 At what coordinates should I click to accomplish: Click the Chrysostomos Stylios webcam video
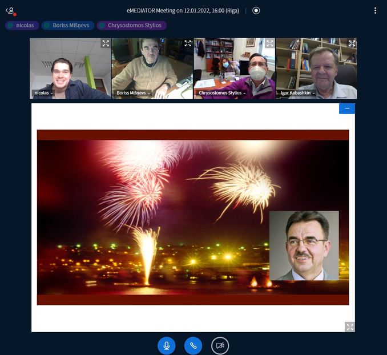tap(235, 68)
